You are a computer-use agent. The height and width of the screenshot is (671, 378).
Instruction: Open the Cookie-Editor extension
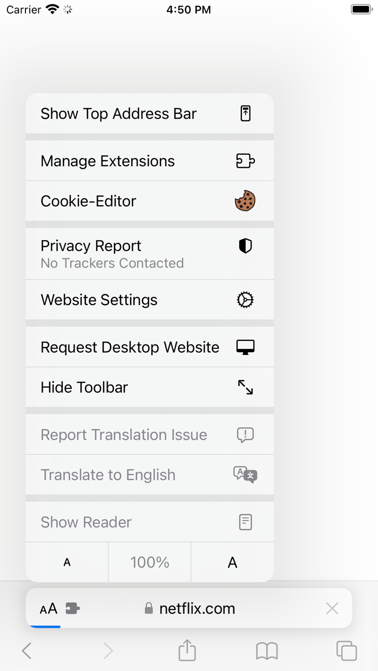coord(150,201)
